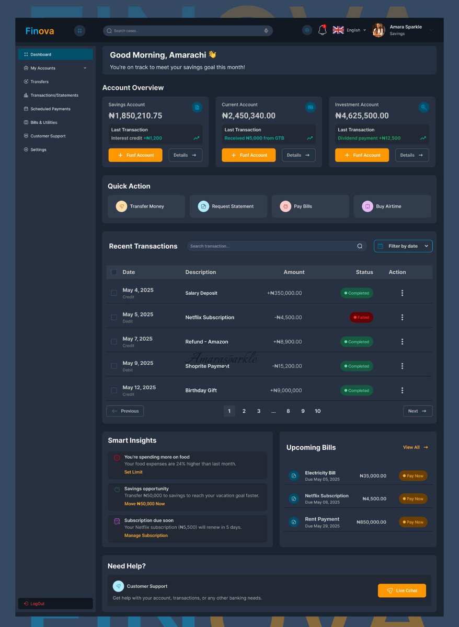The height and width of the screenshot is (627, 459).
Task: Open Transactions/Statements in sidebar
Action: click(x=55, y=95)
